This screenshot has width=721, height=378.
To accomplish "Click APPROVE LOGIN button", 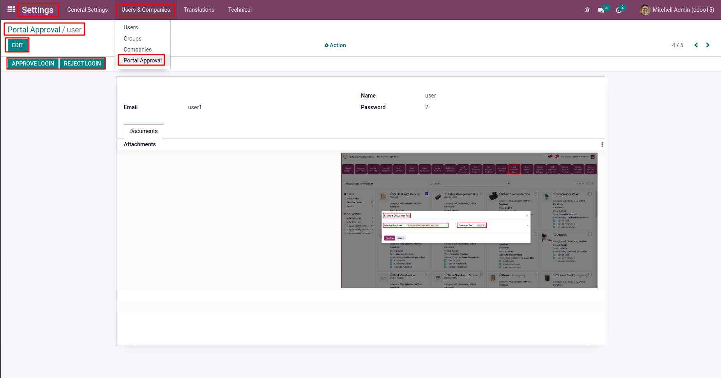I will tap(33, 64).
